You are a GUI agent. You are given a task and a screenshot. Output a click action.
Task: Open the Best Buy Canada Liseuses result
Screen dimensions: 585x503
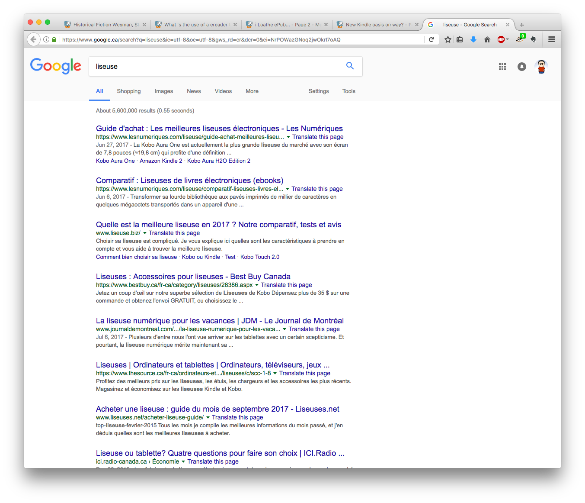(193, 277)
